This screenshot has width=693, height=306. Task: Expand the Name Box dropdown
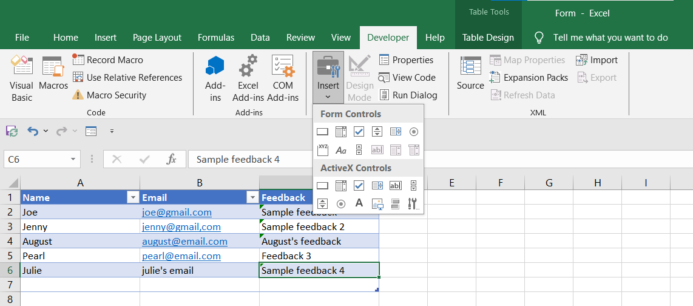(x=72, y=160)
